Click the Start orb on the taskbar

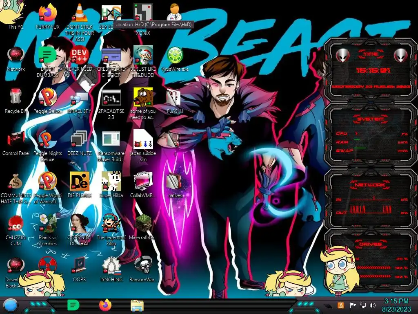point(11,305)
